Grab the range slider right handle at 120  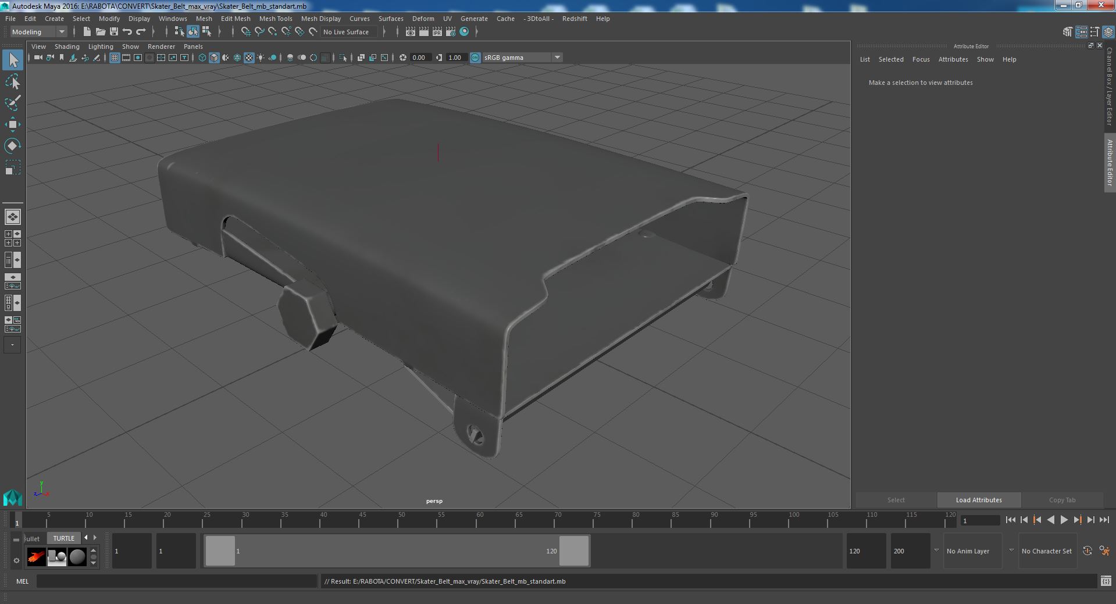pos(574,551)
